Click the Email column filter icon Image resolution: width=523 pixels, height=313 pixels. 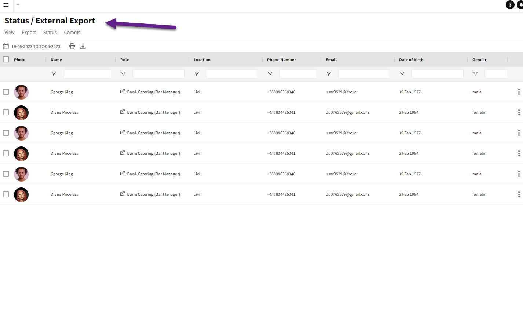pos(329,74)
